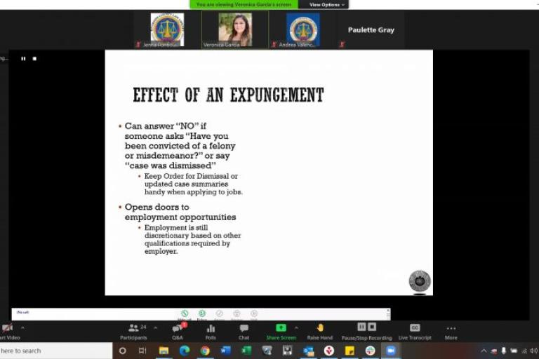Click the Zoom icon in the taskbar

click(390, 351)
